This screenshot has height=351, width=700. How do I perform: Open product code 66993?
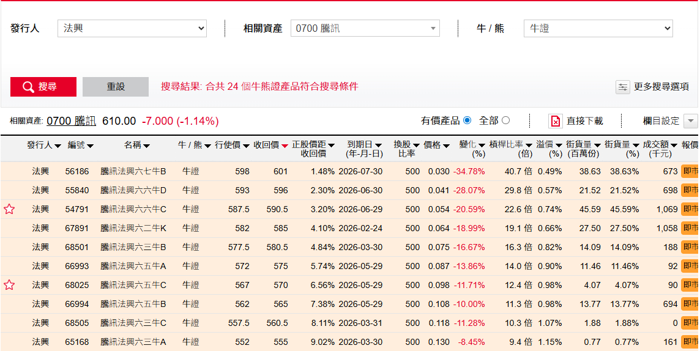tap(76, 266)
